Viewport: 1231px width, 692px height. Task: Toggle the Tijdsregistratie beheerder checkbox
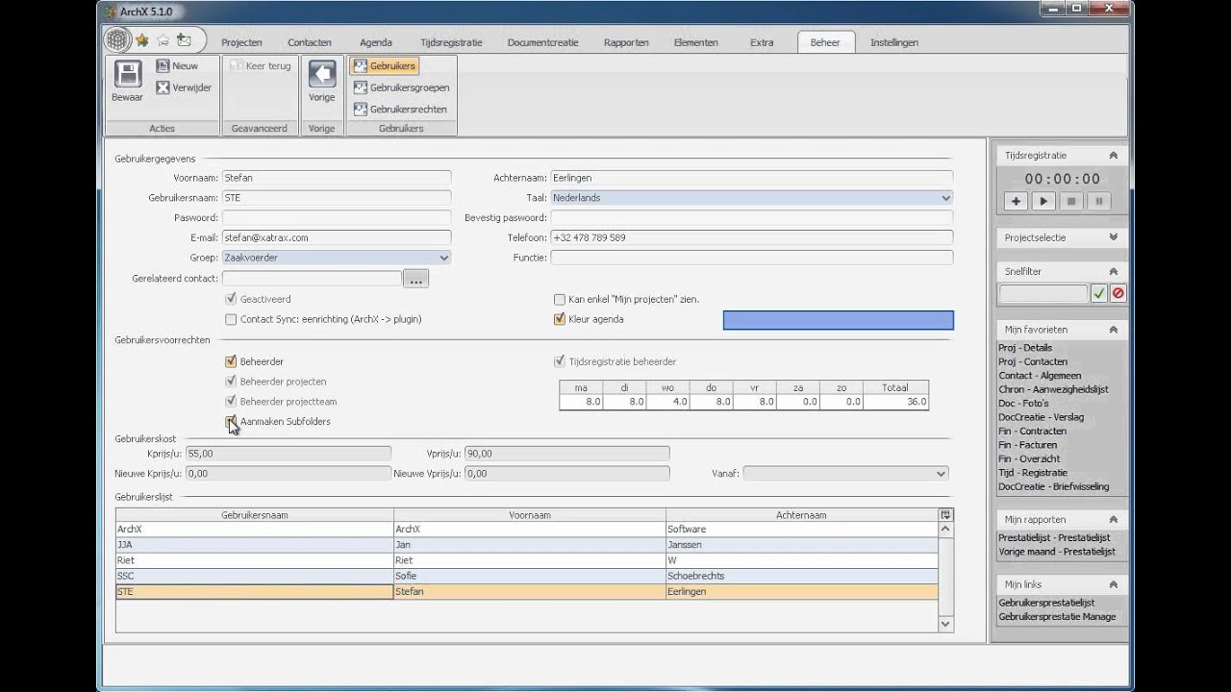560,361
